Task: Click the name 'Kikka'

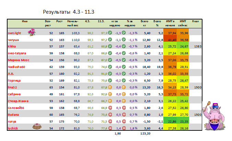Action: click(12, 46)
